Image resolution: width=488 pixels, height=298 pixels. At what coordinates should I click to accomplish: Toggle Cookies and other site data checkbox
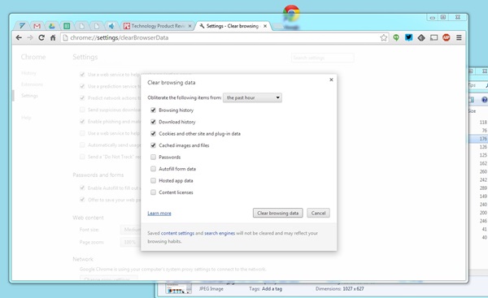pyautogui.click(x=153, y=134)
